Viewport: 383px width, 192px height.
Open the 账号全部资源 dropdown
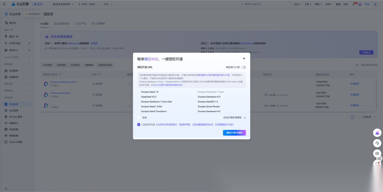point(63,4)
